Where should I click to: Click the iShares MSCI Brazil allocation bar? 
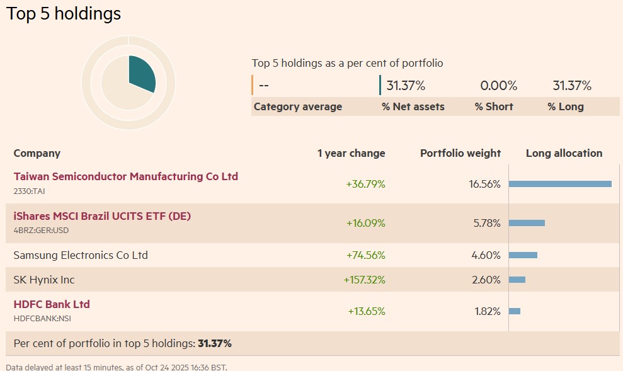(x=527, y=223)
